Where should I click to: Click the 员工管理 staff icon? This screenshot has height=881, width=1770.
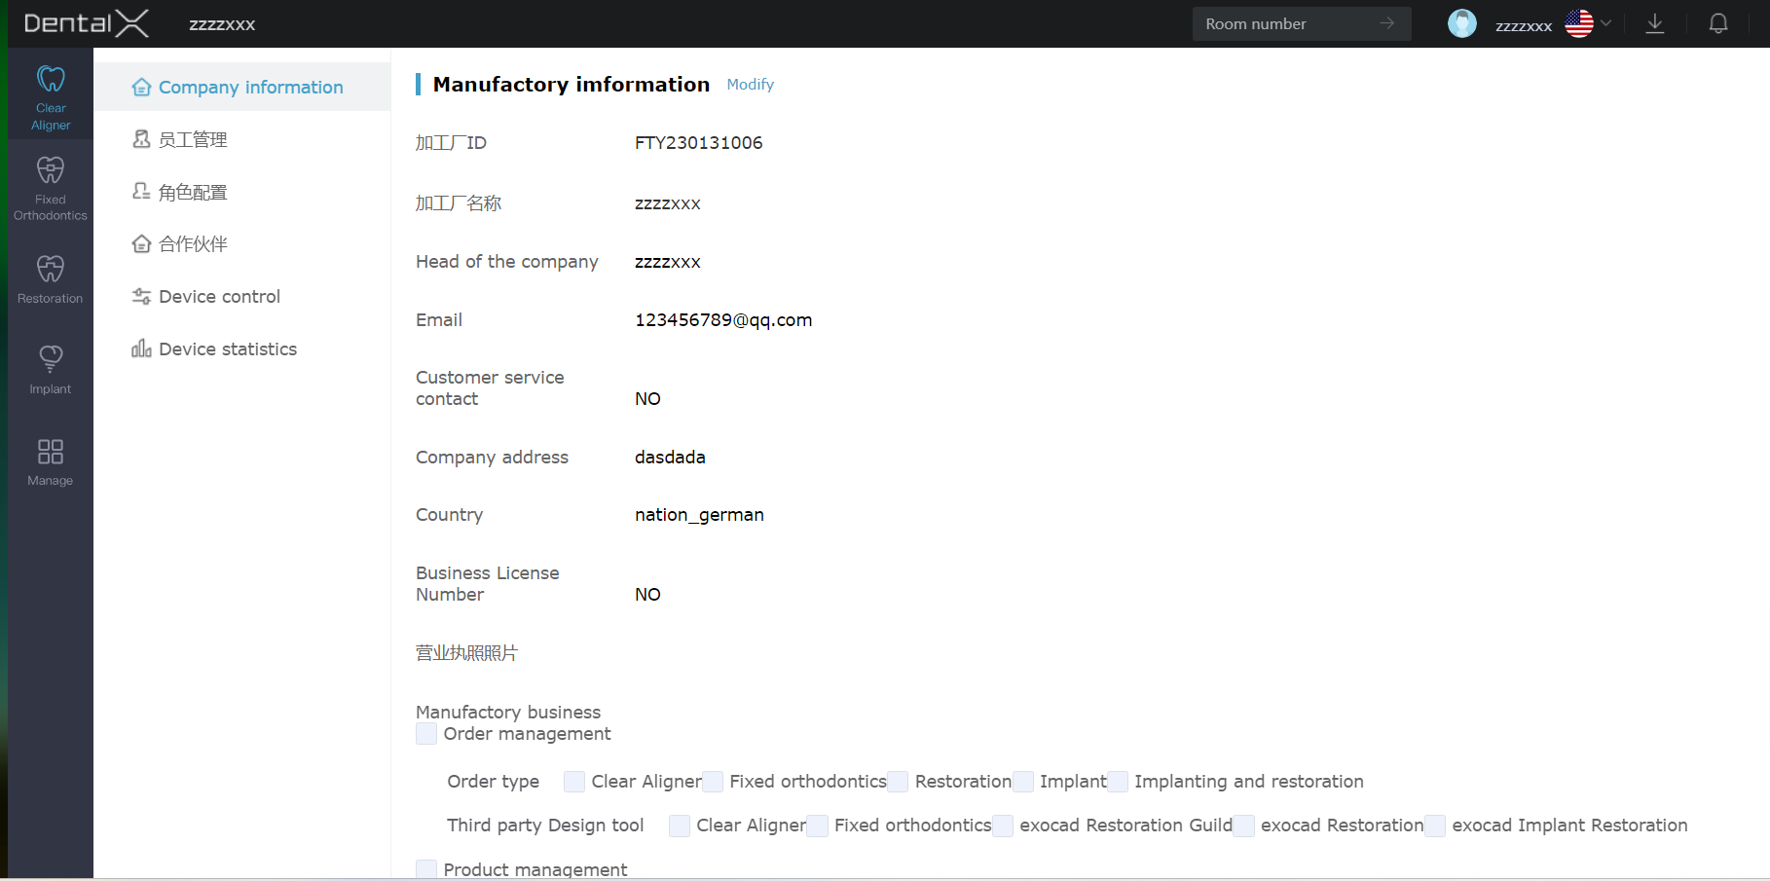141,139
